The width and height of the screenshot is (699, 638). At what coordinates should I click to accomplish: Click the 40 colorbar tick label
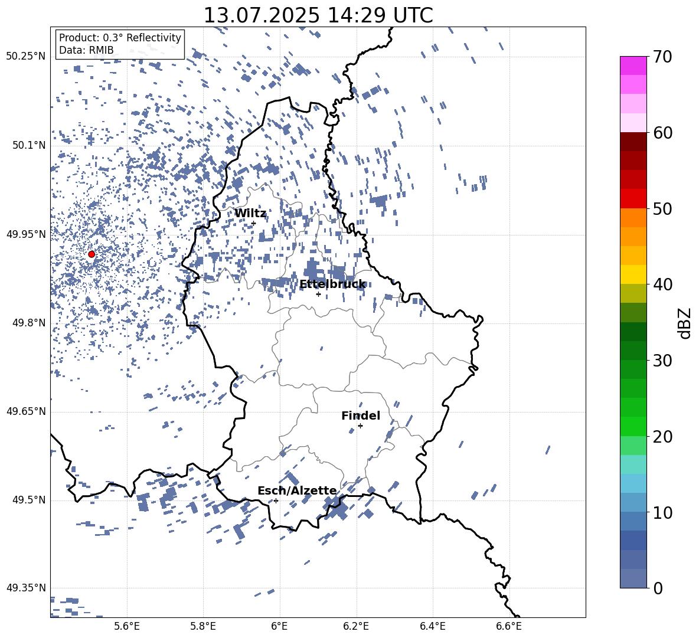tap(662, 284)
